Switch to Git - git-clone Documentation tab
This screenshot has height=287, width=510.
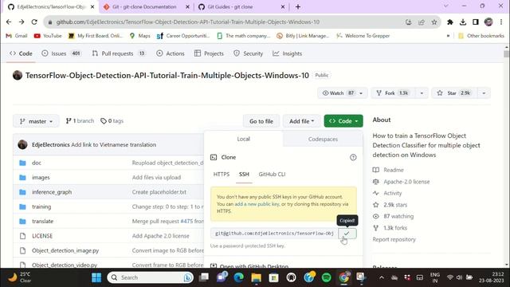point(144,7)
